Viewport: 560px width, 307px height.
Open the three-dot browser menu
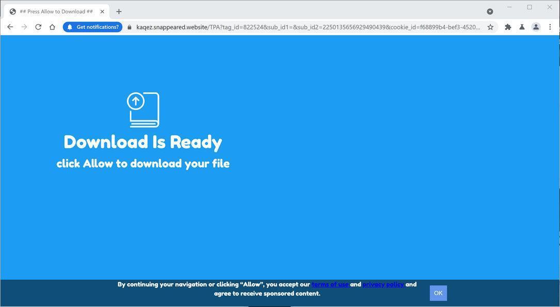click(x=550, y=27)
